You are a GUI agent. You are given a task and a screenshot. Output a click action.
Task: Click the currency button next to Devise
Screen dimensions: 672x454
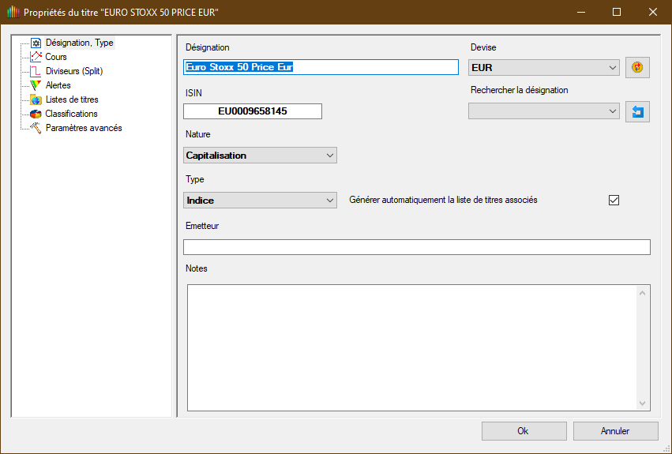pos(637,68)
